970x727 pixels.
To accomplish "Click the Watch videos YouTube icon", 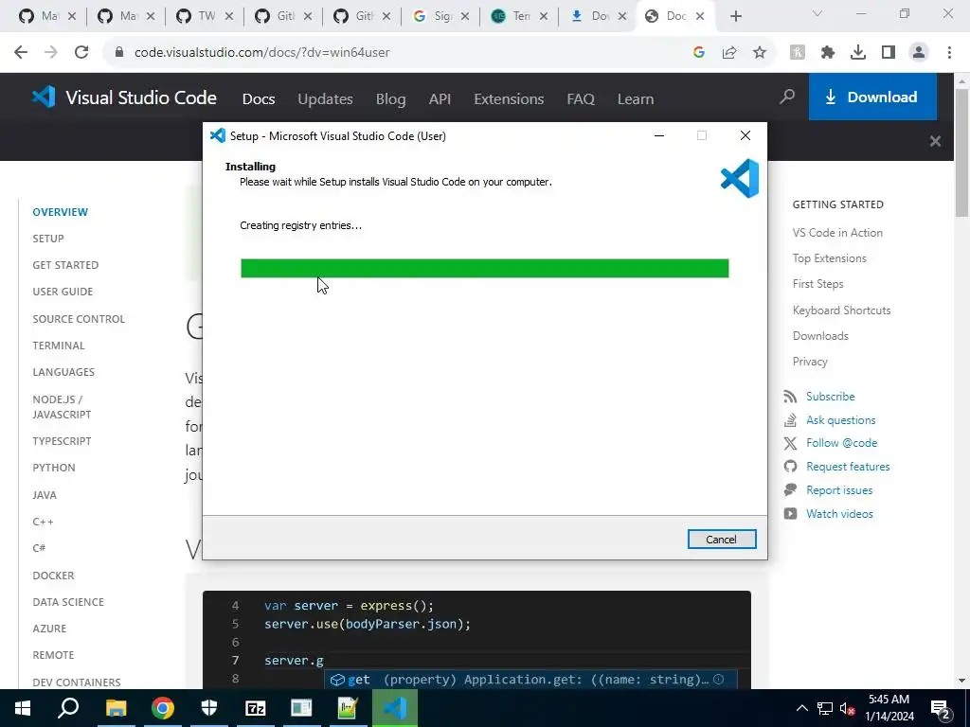I will tap(790, 514).
